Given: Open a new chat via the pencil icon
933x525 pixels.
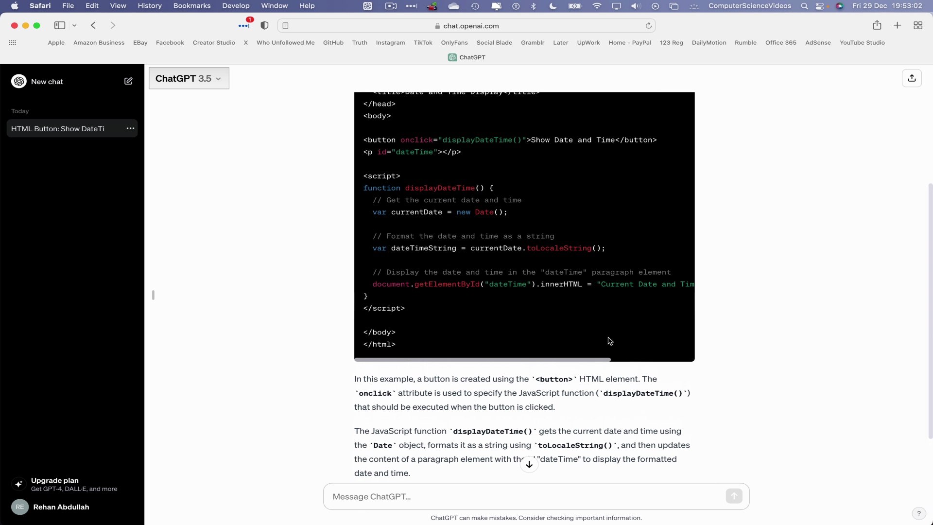Looking at the screenshot, I should [128, 81].
